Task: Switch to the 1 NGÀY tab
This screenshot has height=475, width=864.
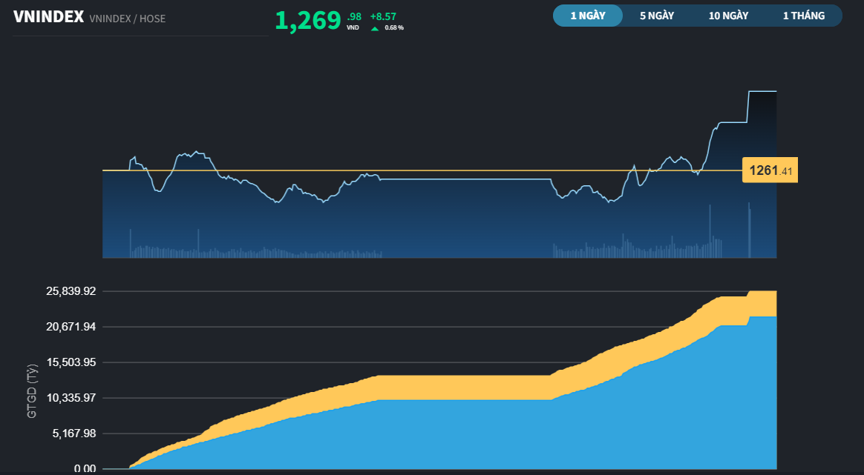Action: (x=587, y=16)
